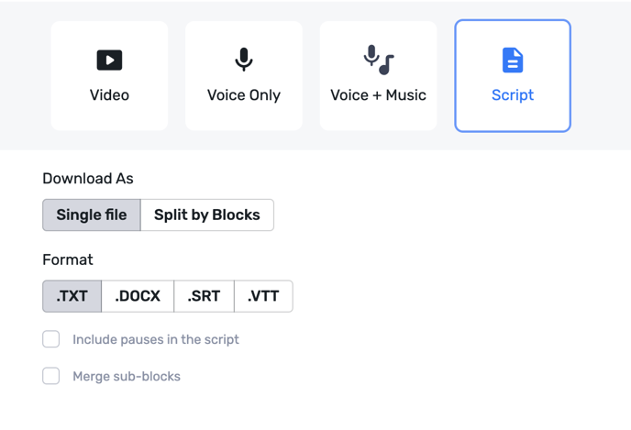Click the Video play icon
Screen dimensions: 631x430
pos(109,61)
